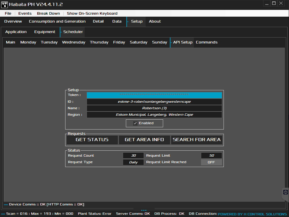This screenshot has height=217, width=289.
Task: Click Powered by H Control Solutions text
Action: pos(252,214)
